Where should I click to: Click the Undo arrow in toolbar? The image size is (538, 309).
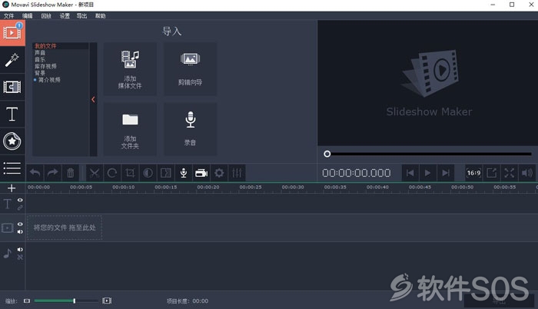coord(35,173)
